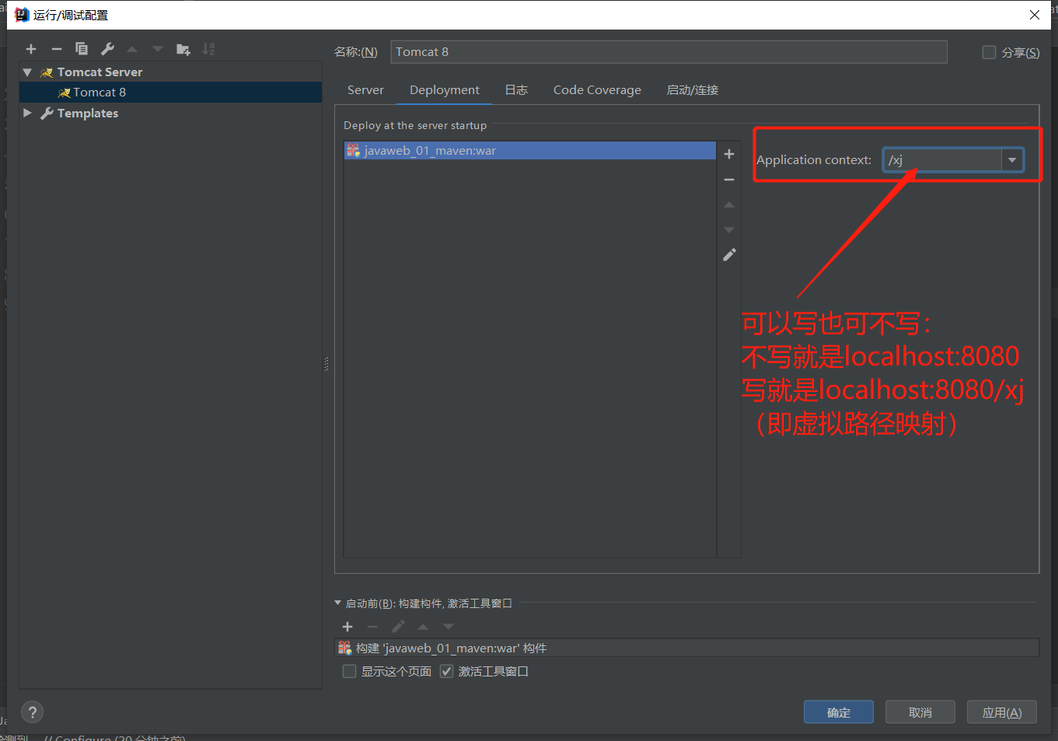Expand the Templates tree node
Viewport: 1058px width, 741px height.
pyautogui.click(x=27, y=114)
